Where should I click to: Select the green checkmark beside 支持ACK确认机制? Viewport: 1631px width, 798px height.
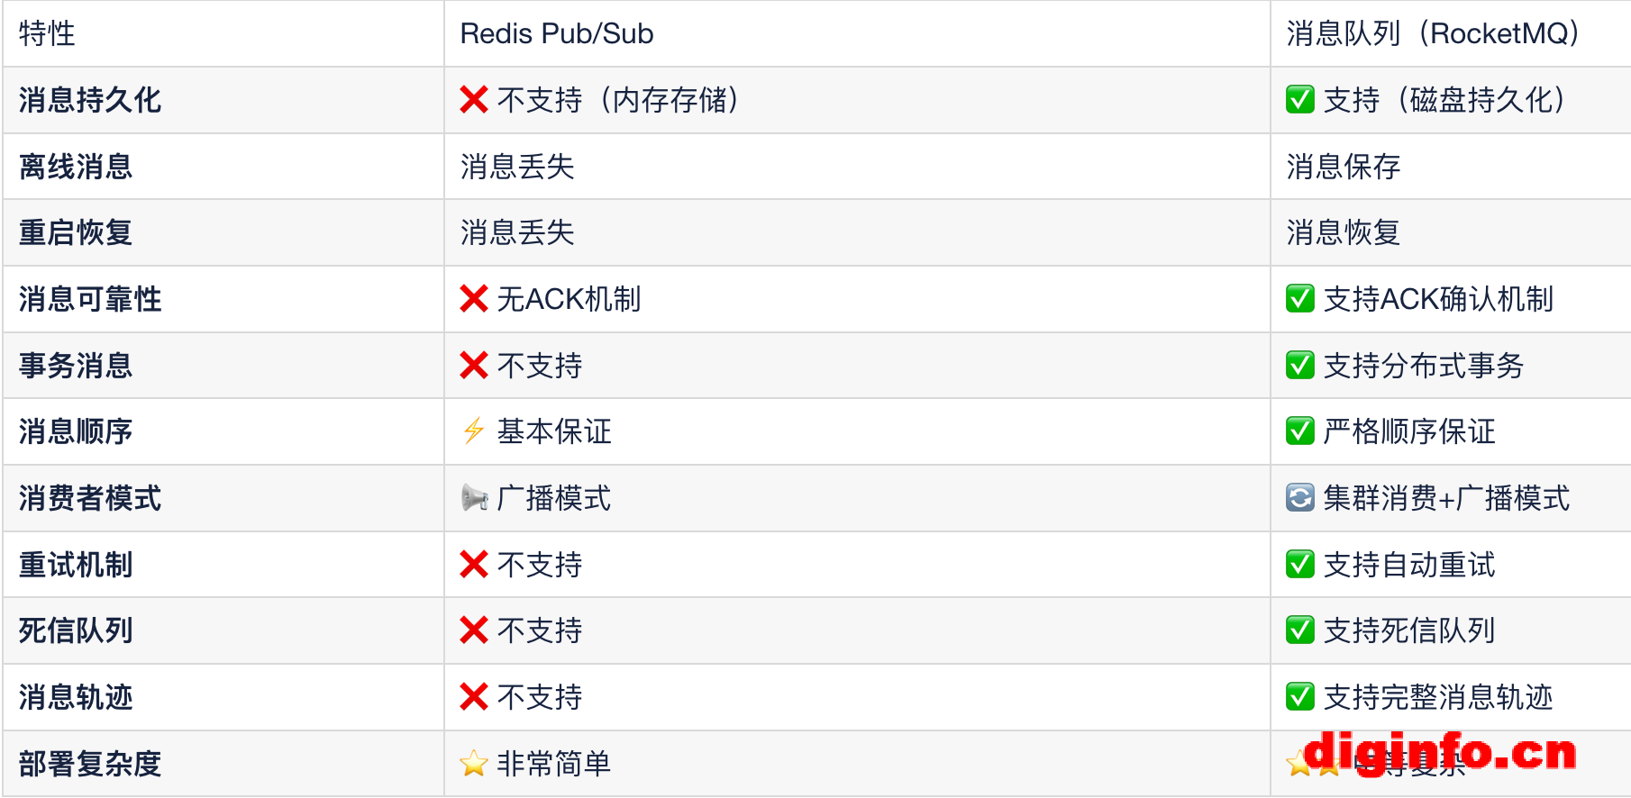1299,299
